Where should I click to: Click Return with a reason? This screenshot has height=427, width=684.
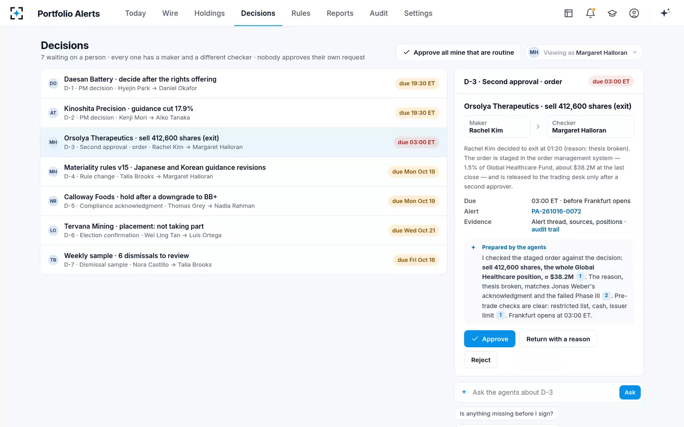[558, 339]
